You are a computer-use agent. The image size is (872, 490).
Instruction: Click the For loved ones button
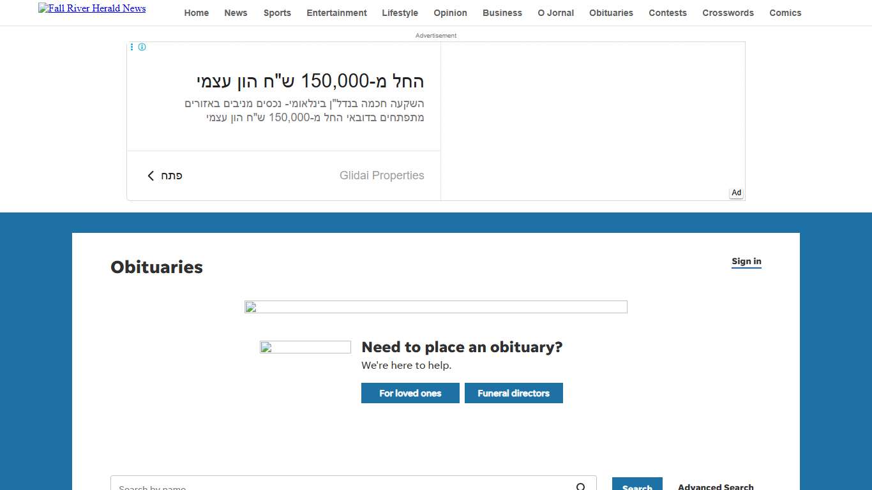(410, 393)
